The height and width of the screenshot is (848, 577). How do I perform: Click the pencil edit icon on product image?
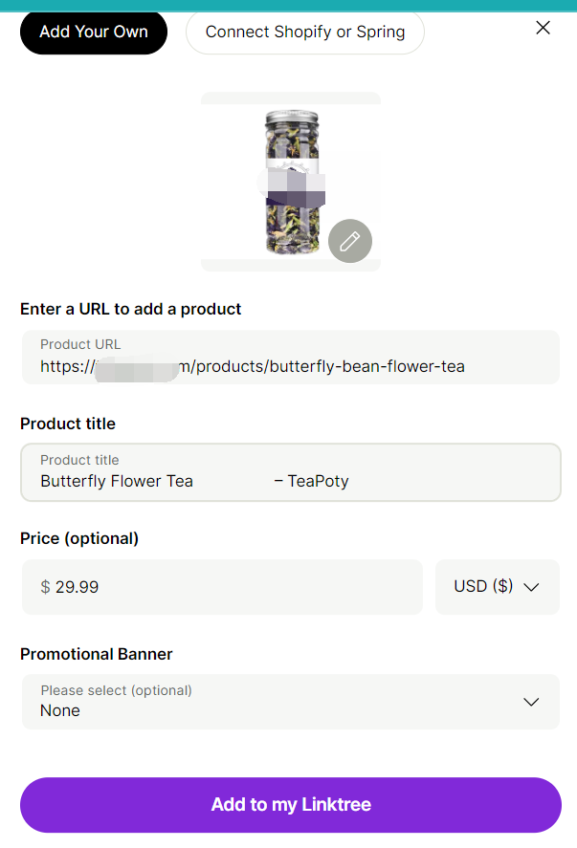coord(350,241)
